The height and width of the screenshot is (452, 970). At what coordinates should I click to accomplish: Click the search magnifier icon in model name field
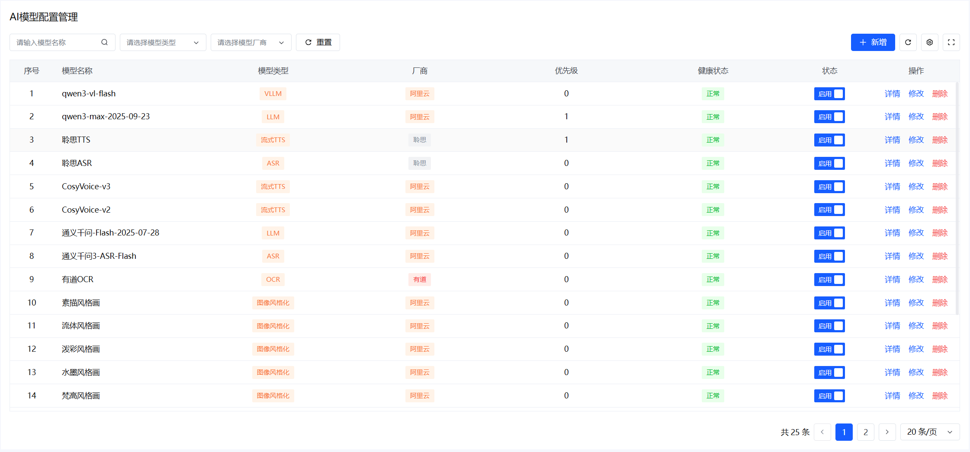[x=104, y=42]
